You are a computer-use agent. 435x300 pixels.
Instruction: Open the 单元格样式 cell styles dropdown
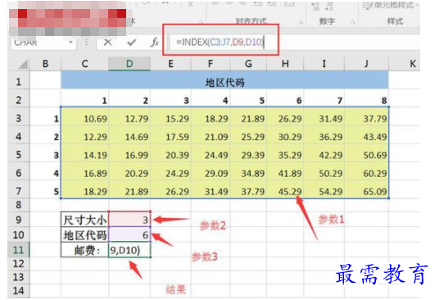point(391,5)
